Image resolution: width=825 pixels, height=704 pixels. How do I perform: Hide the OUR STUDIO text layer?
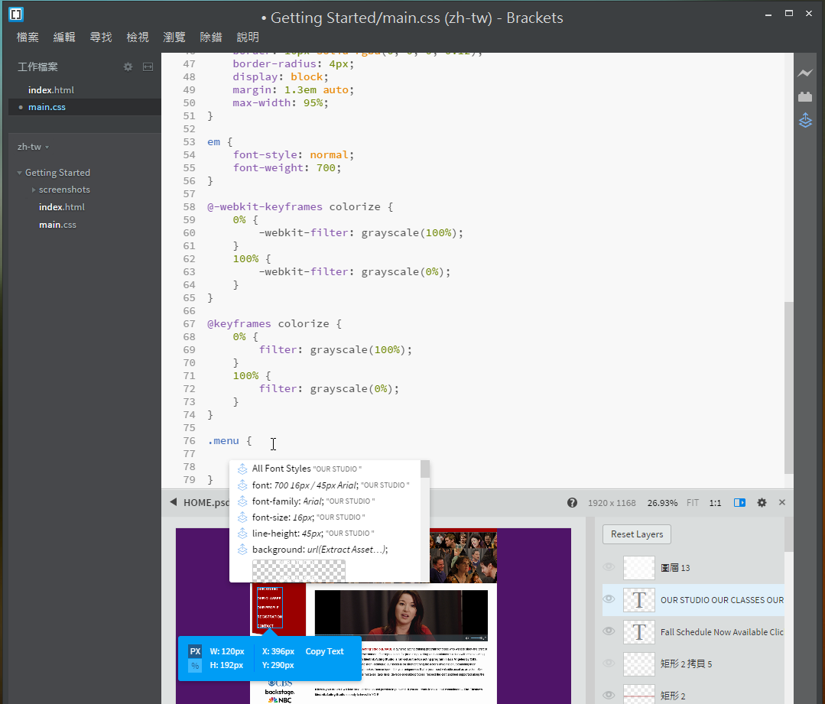pyautogui.click(x=609, y=599)
